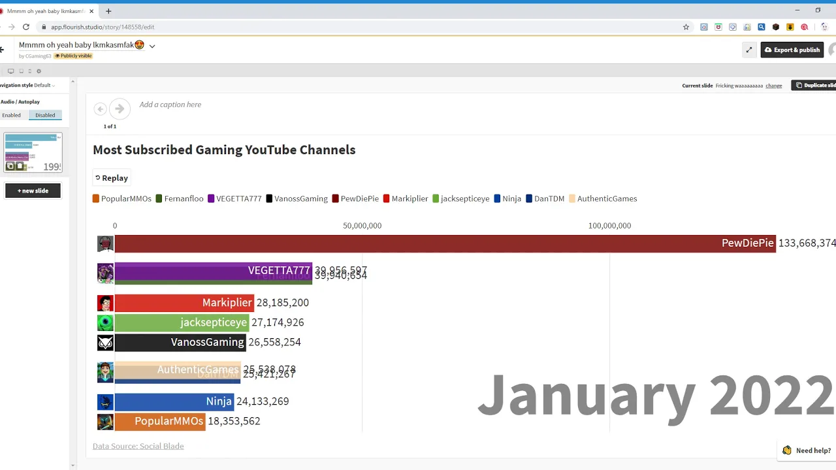Viewport: 836px width, 470px height.
Task: Click jacksepticeye green eye avatar
Action: pos(105,322)
